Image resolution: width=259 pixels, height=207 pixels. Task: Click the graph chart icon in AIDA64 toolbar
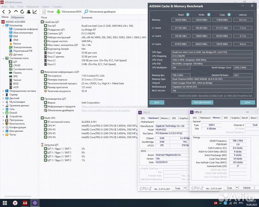click(35, 12)
